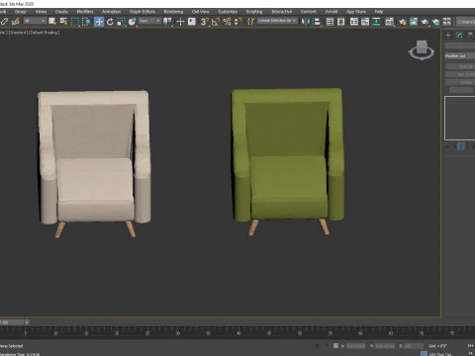Toggle the Angle Snap button
475x356 pixels.
click(x=216, y=22)
